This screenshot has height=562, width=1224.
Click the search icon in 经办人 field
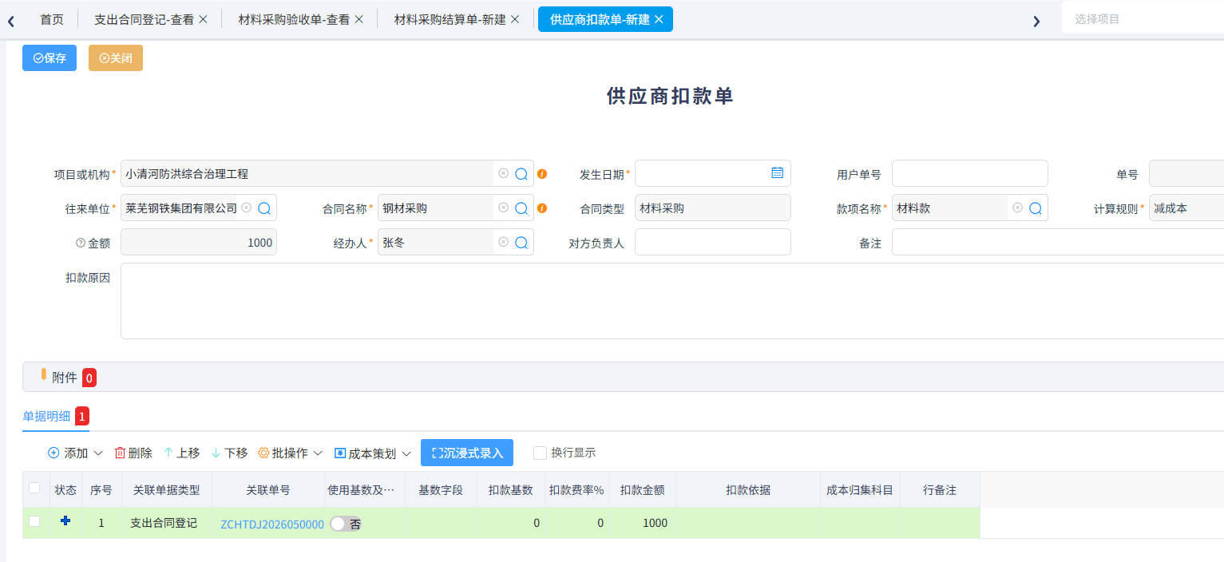coord(521,243)
